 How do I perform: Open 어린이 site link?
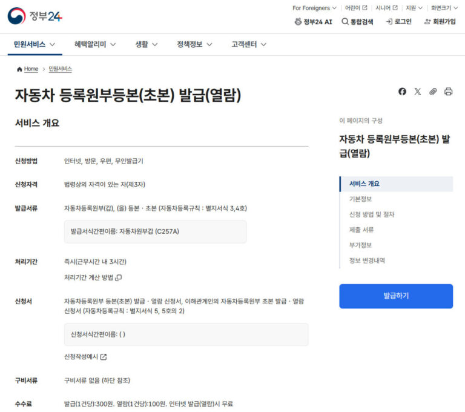356,8
